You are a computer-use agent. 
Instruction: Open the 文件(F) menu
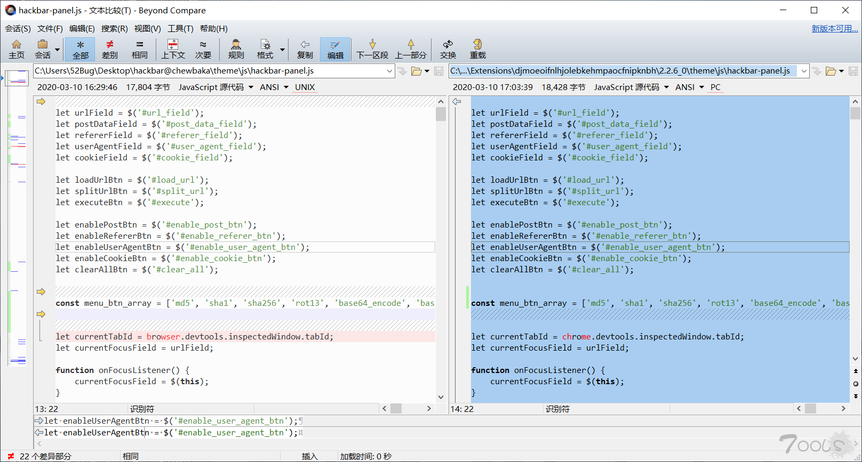(50, 29)
